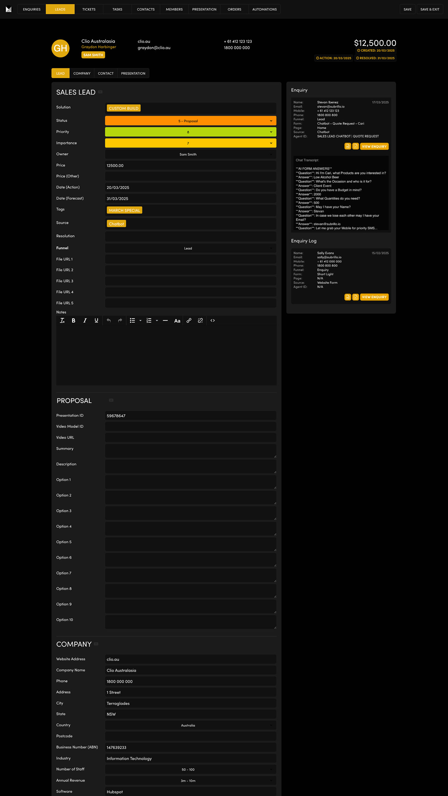The image size is (448, 796).
Task: Expand the Priority dropdown set to 8
Action: [x=190, y=132]
